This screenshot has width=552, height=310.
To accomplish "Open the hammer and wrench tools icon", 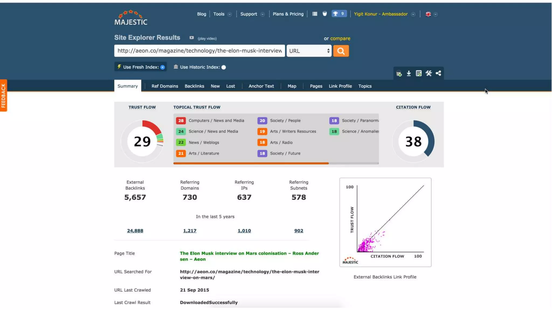I will [429, 73].
